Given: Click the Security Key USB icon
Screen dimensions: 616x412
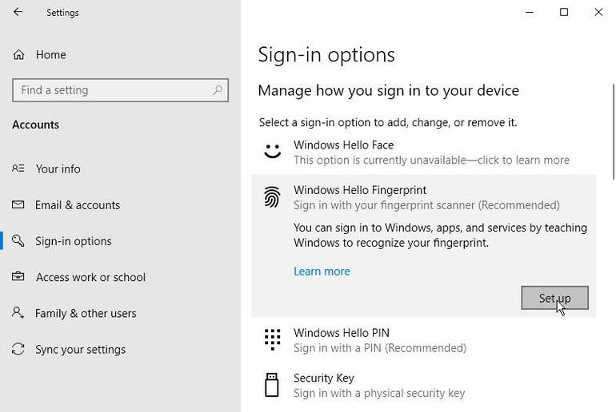Looking at the screenshot, I should tap(273, 385).
